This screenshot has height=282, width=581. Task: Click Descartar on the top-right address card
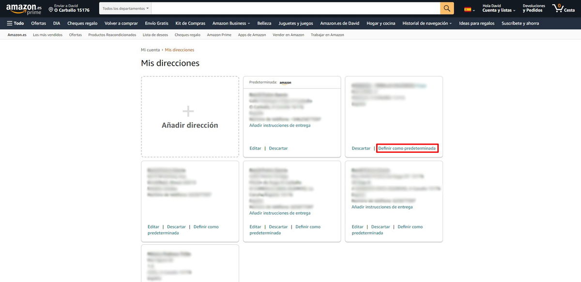click(x=361, y=148)
